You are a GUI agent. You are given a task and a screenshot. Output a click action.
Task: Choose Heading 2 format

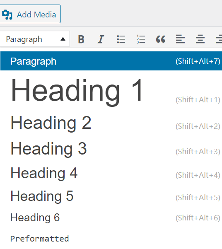[111, 123]
